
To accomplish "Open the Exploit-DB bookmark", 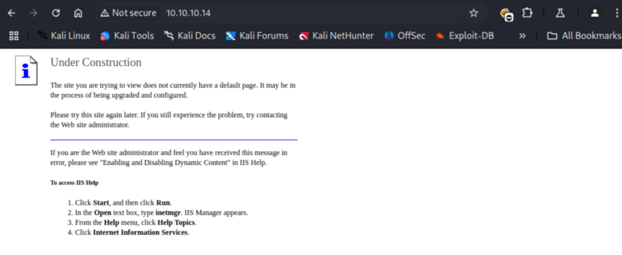I will pyautogui.click(x=465, y=36).
